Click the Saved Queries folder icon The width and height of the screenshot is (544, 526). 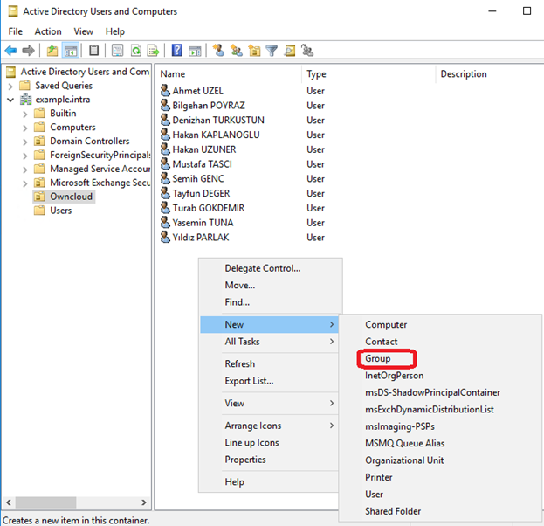coord(24,86)
